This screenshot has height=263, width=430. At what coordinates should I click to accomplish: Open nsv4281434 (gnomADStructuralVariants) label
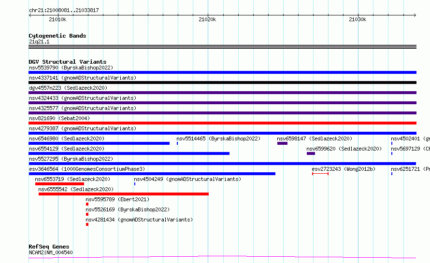click(x=139, y=220)
